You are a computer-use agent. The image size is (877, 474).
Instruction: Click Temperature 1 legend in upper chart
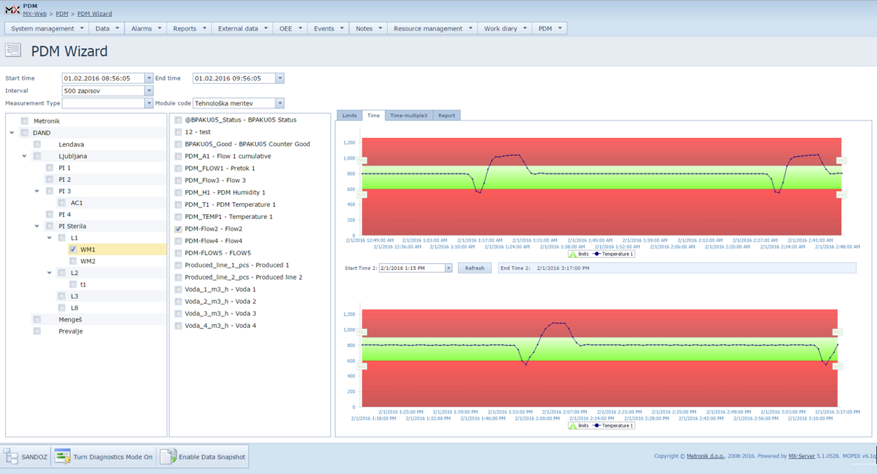point(613,254)
